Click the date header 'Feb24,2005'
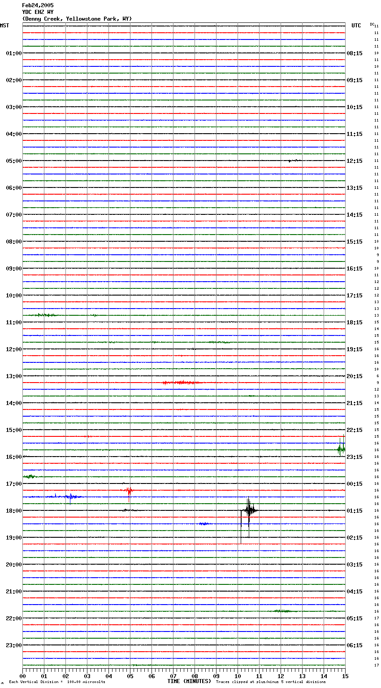Screen dimensions: 381x688 pyautogui.click(x=38, y=5)
